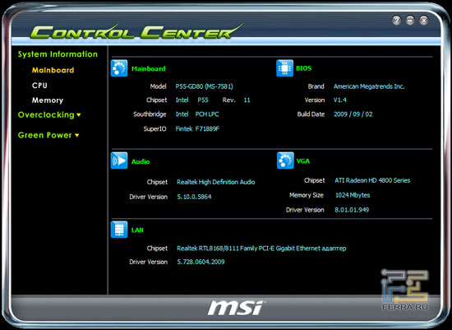Viewport: 452px width, 330px height.
Task: Click the chipset value P55
Action: point(203,100)
